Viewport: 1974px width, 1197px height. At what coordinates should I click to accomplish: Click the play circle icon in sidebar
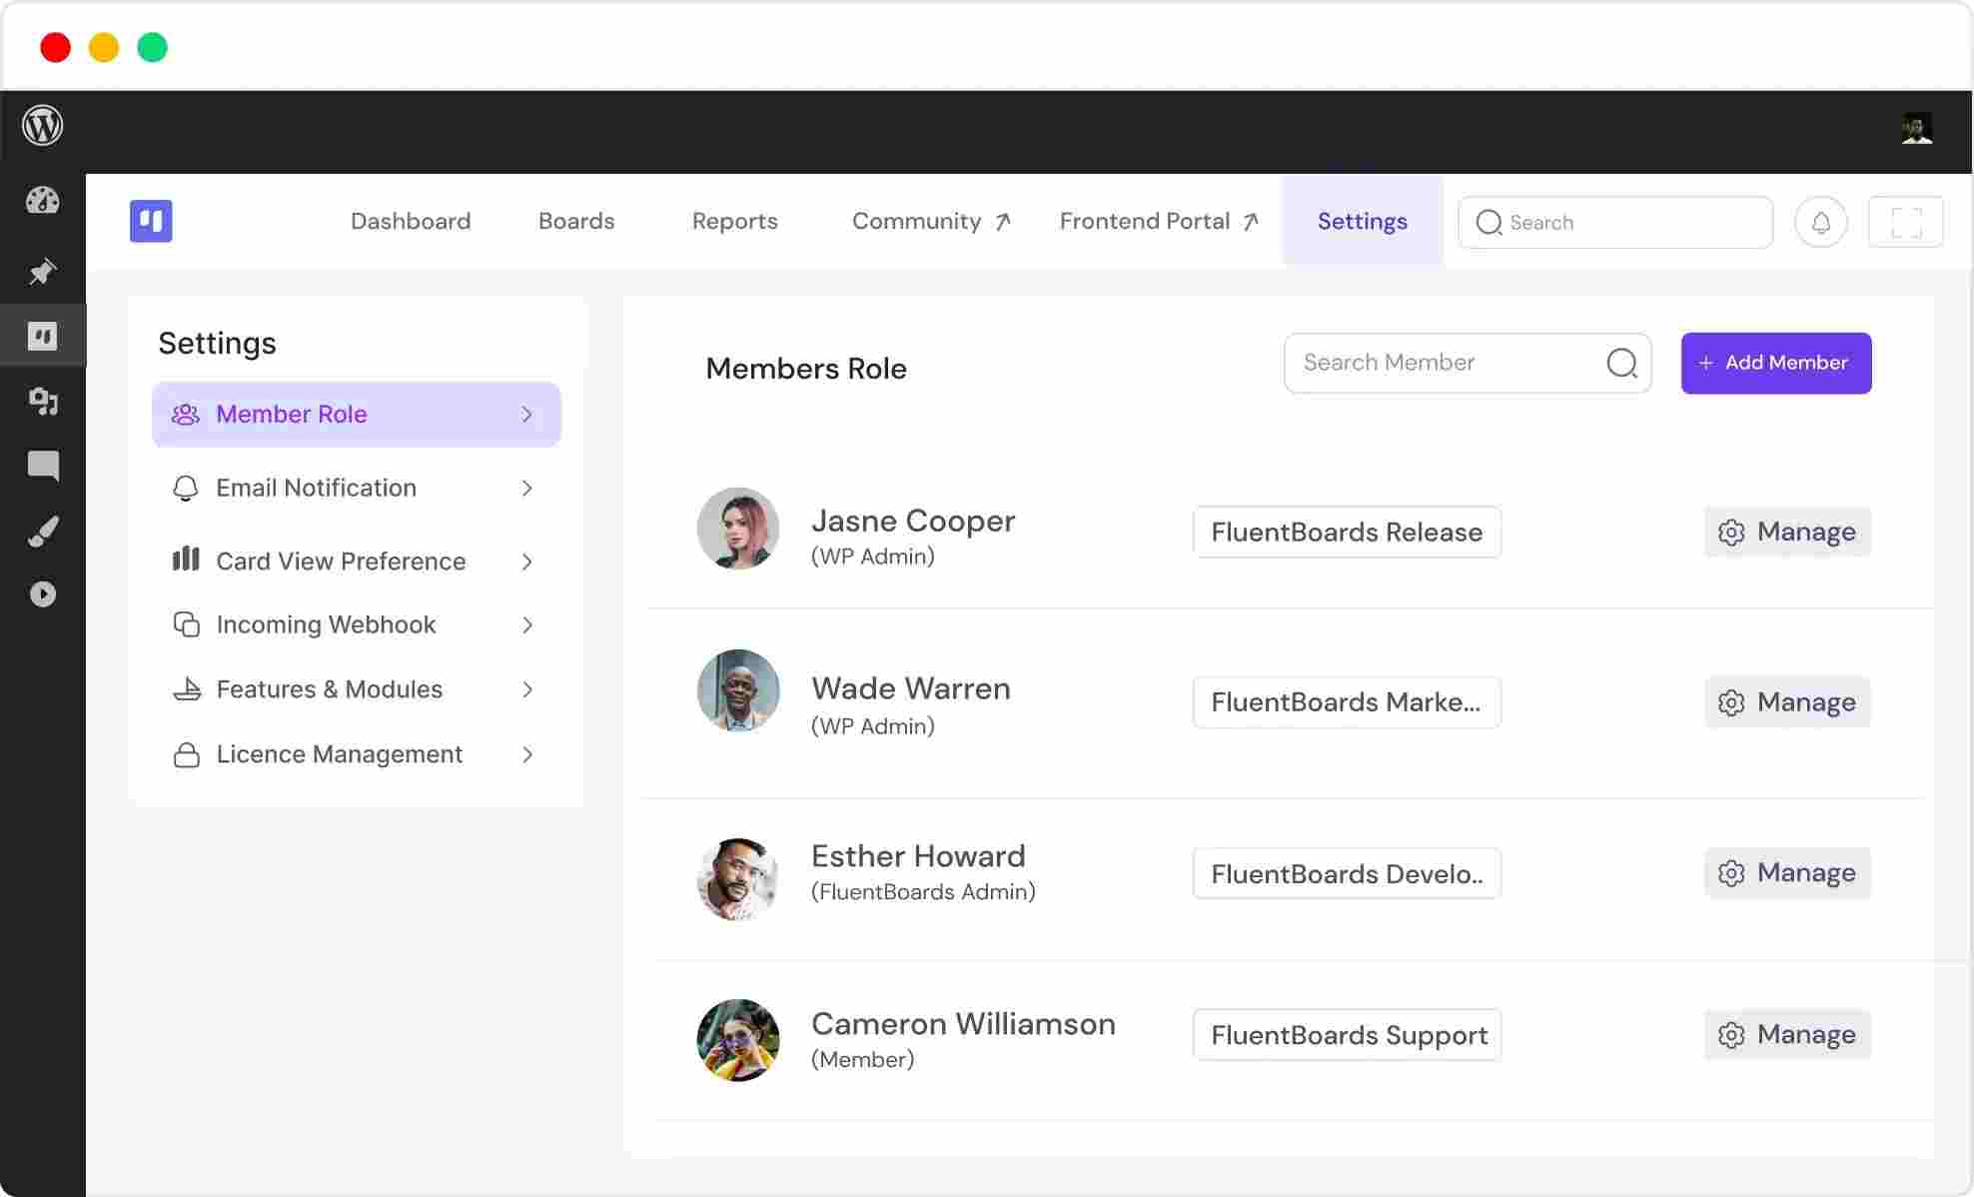tap(43, 595)
